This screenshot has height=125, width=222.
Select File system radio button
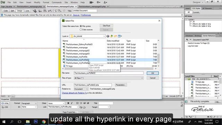tap(81, 26)
